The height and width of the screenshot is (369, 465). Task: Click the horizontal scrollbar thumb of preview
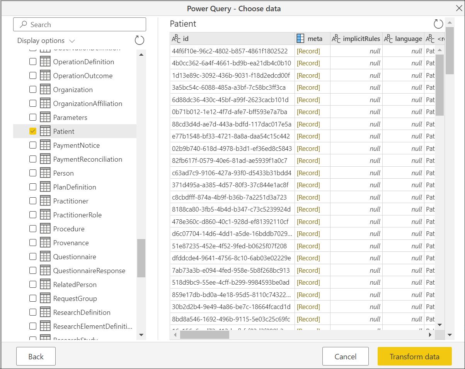point(204,335)
